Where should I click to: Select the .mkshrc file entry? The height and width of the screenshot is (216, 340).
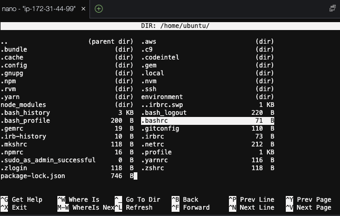point(67,144)
